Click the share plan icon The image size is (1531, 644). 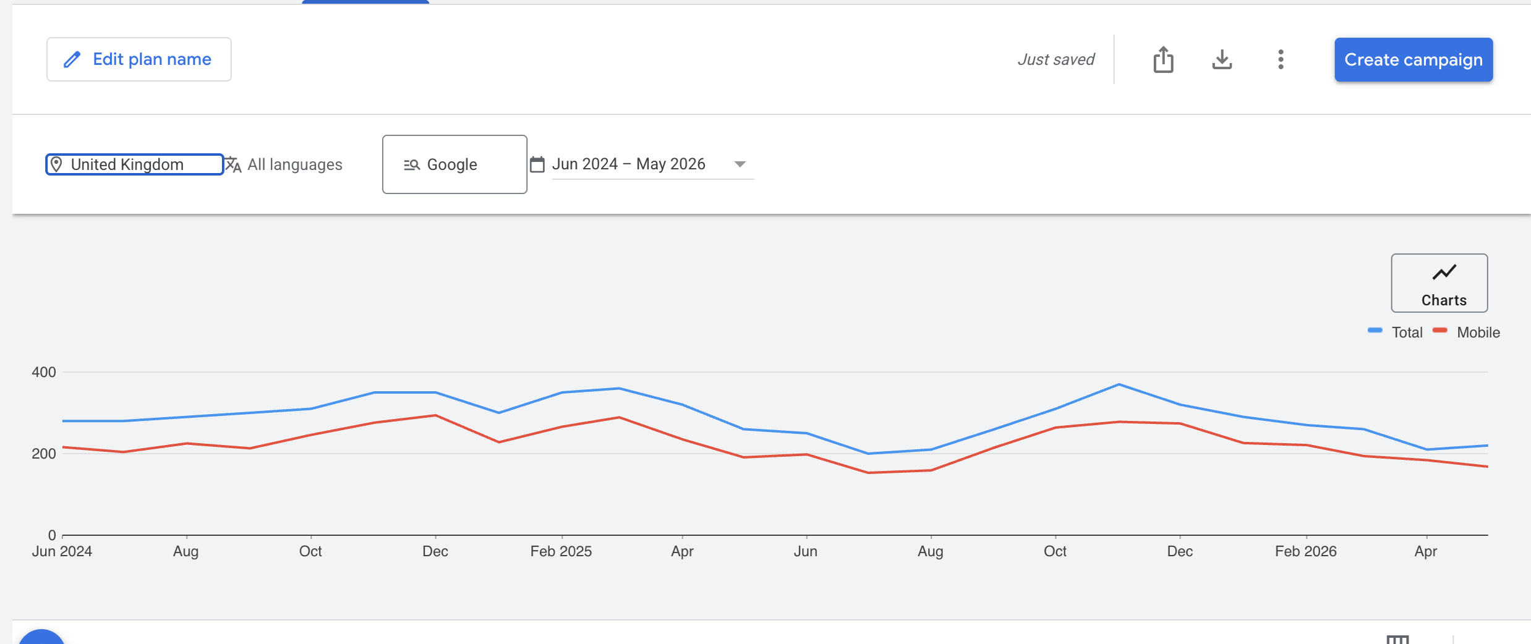pyautogui.click(x=1163, y=59)
